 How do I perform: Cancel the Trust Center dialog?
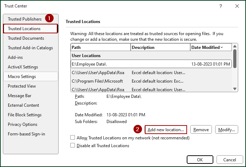[x=230, y=160]
